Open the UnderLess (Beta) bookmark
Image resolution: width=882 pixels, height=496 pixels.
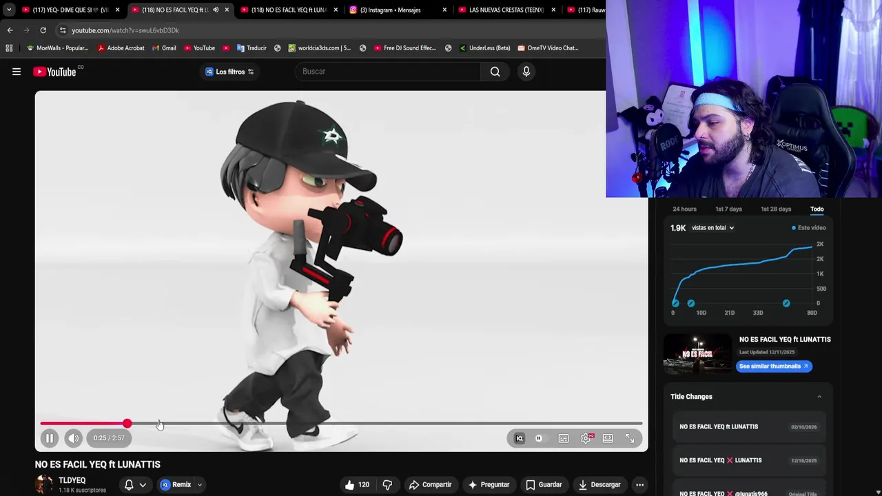[484, 48]
